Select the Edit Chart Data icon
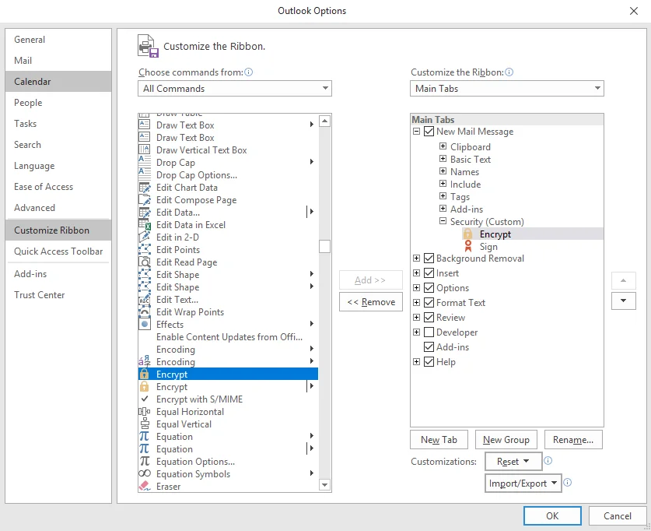The width and height of the screenshot is (651, 531). pos(144,187)
